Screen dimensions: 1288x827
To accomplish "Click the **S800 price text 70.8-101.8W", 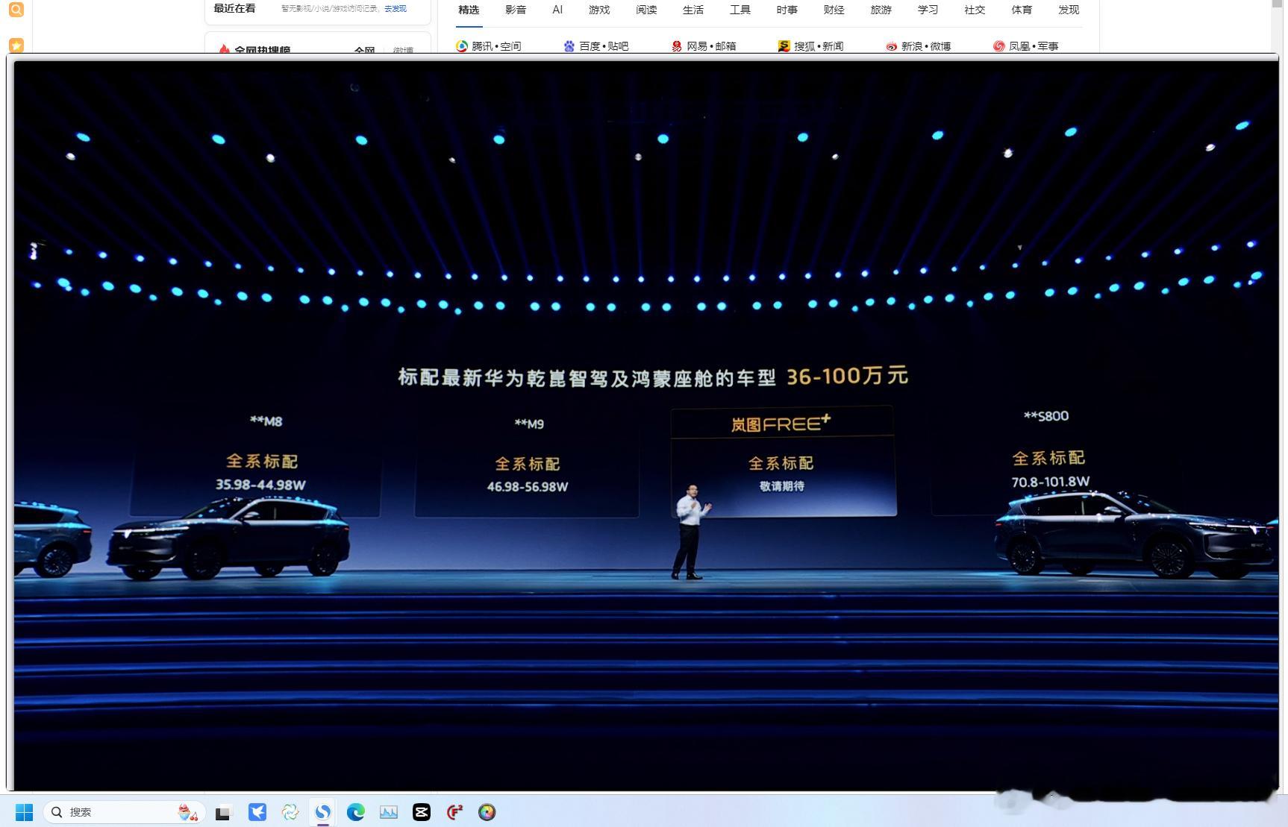I will coord(1050,482).
